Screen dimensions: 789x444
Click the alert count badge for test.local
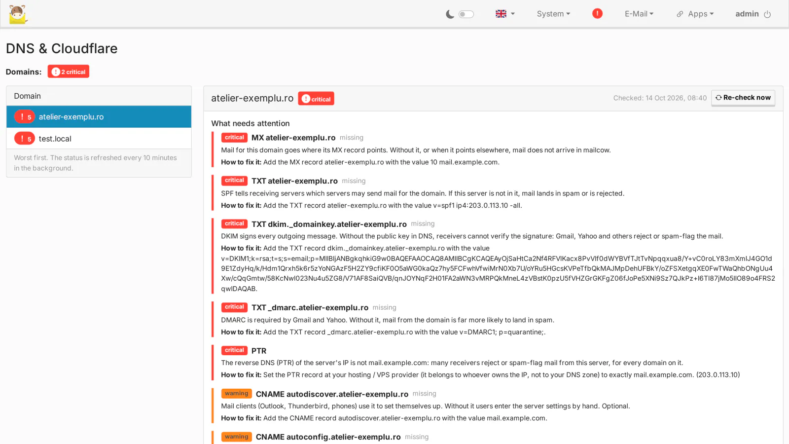click(24, 139)
